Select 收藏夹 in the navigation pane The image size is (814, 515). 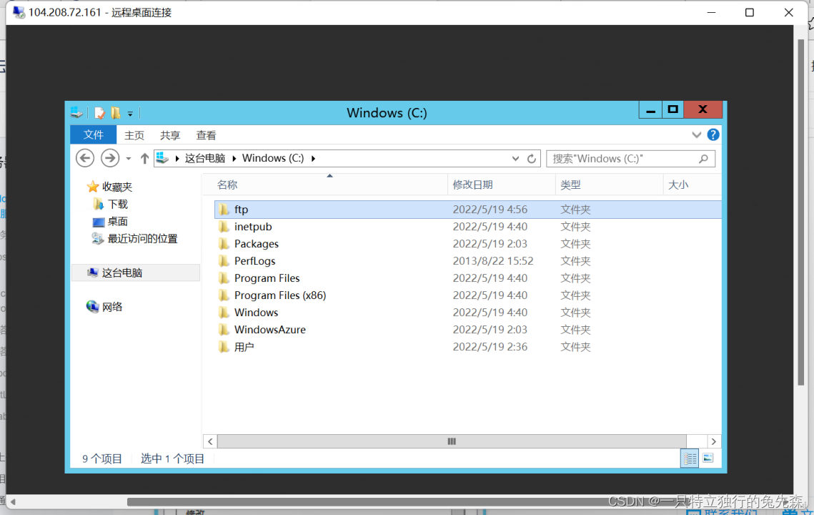click(x=116, y=187)
